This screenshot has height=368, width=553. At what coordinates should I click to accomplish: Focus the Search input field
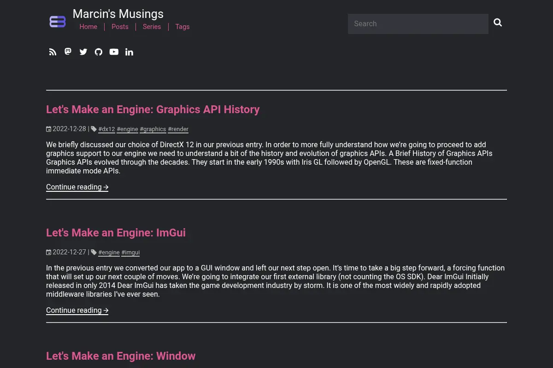(x=418, y=24)
